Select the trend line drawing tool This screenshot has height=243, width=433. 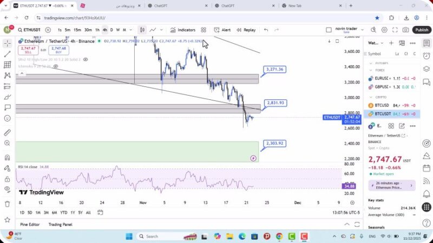coord(7,54)
